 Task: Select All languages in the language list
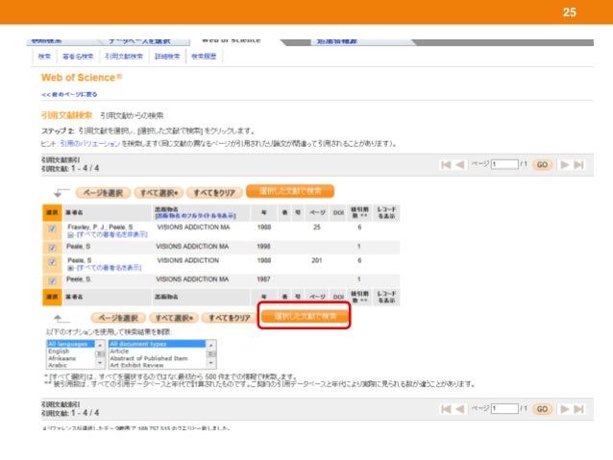70,344
